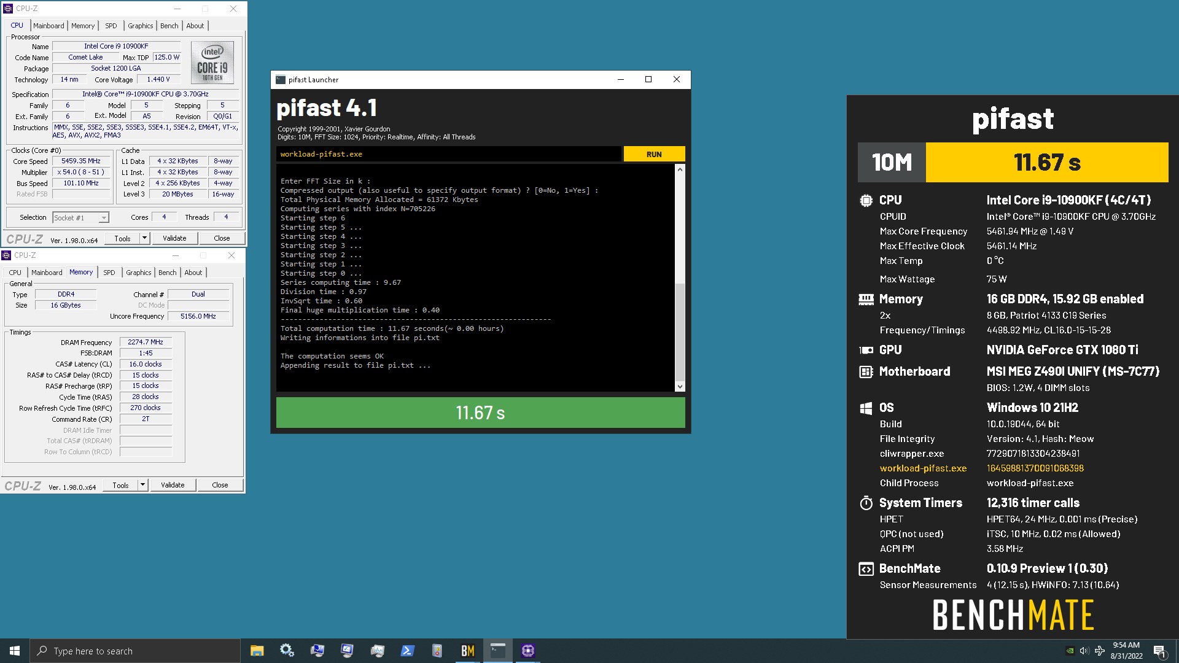Click Validate in the top CPU-Z window
Image resolution: width=1179 pixels, height=663 pixels.
click(x=174, y=238)
